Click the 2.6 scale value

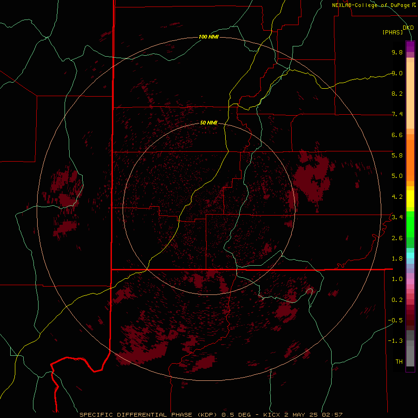(397, 238)
